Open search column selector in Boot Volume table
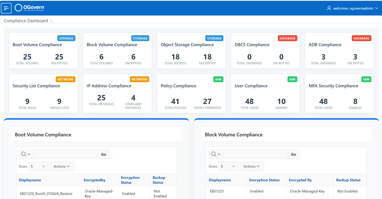The image size is (382, 199). [26, 154]
